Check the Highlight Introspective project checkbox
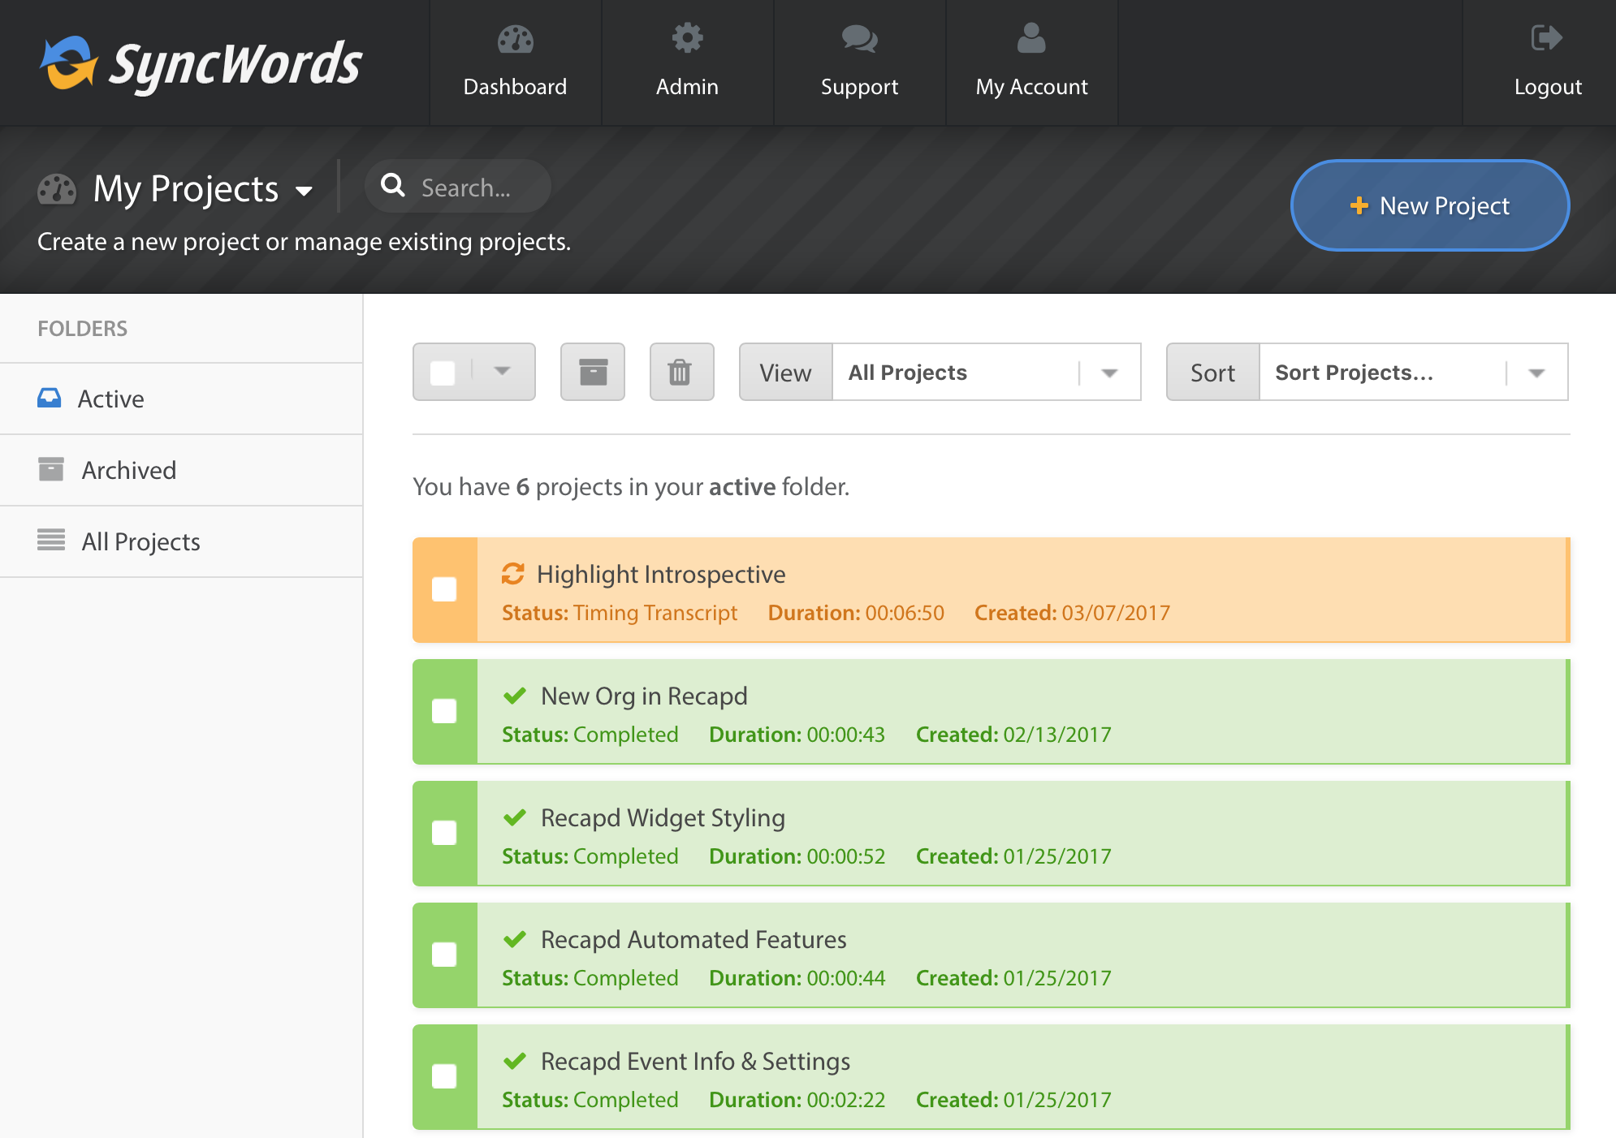Image resolution: width=1616 pixels, height=1138 pixels. pyautogui.click(x=444, y=589)
